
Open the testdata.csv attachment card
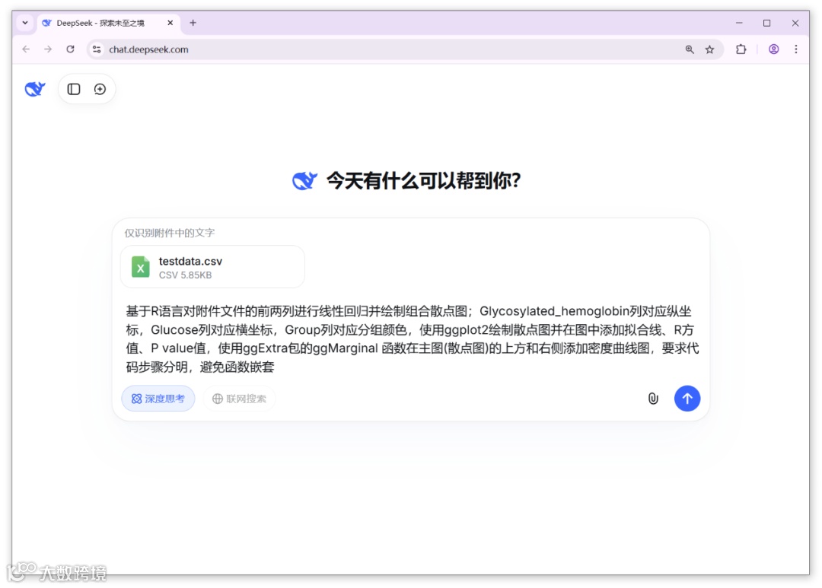pyautogui.click(x=213, y=267)
